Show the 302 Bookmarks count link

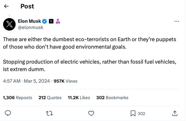[x=112, y=98]
